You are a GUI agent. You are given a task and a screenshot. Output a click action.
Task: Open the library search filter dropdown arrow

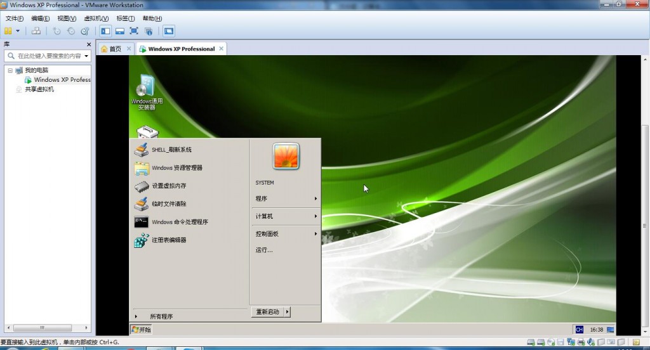[86, 56]
